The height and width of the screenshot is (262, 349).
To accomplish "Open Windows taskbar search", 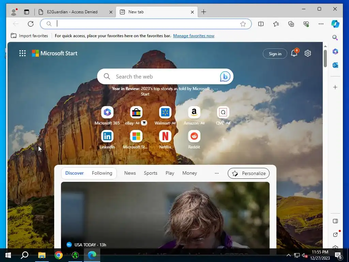I will [x=25, y=255].
